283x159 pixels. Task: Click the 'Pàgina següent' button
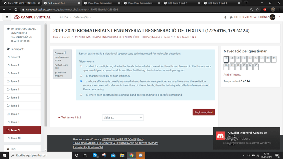click(x=204, y=112)
